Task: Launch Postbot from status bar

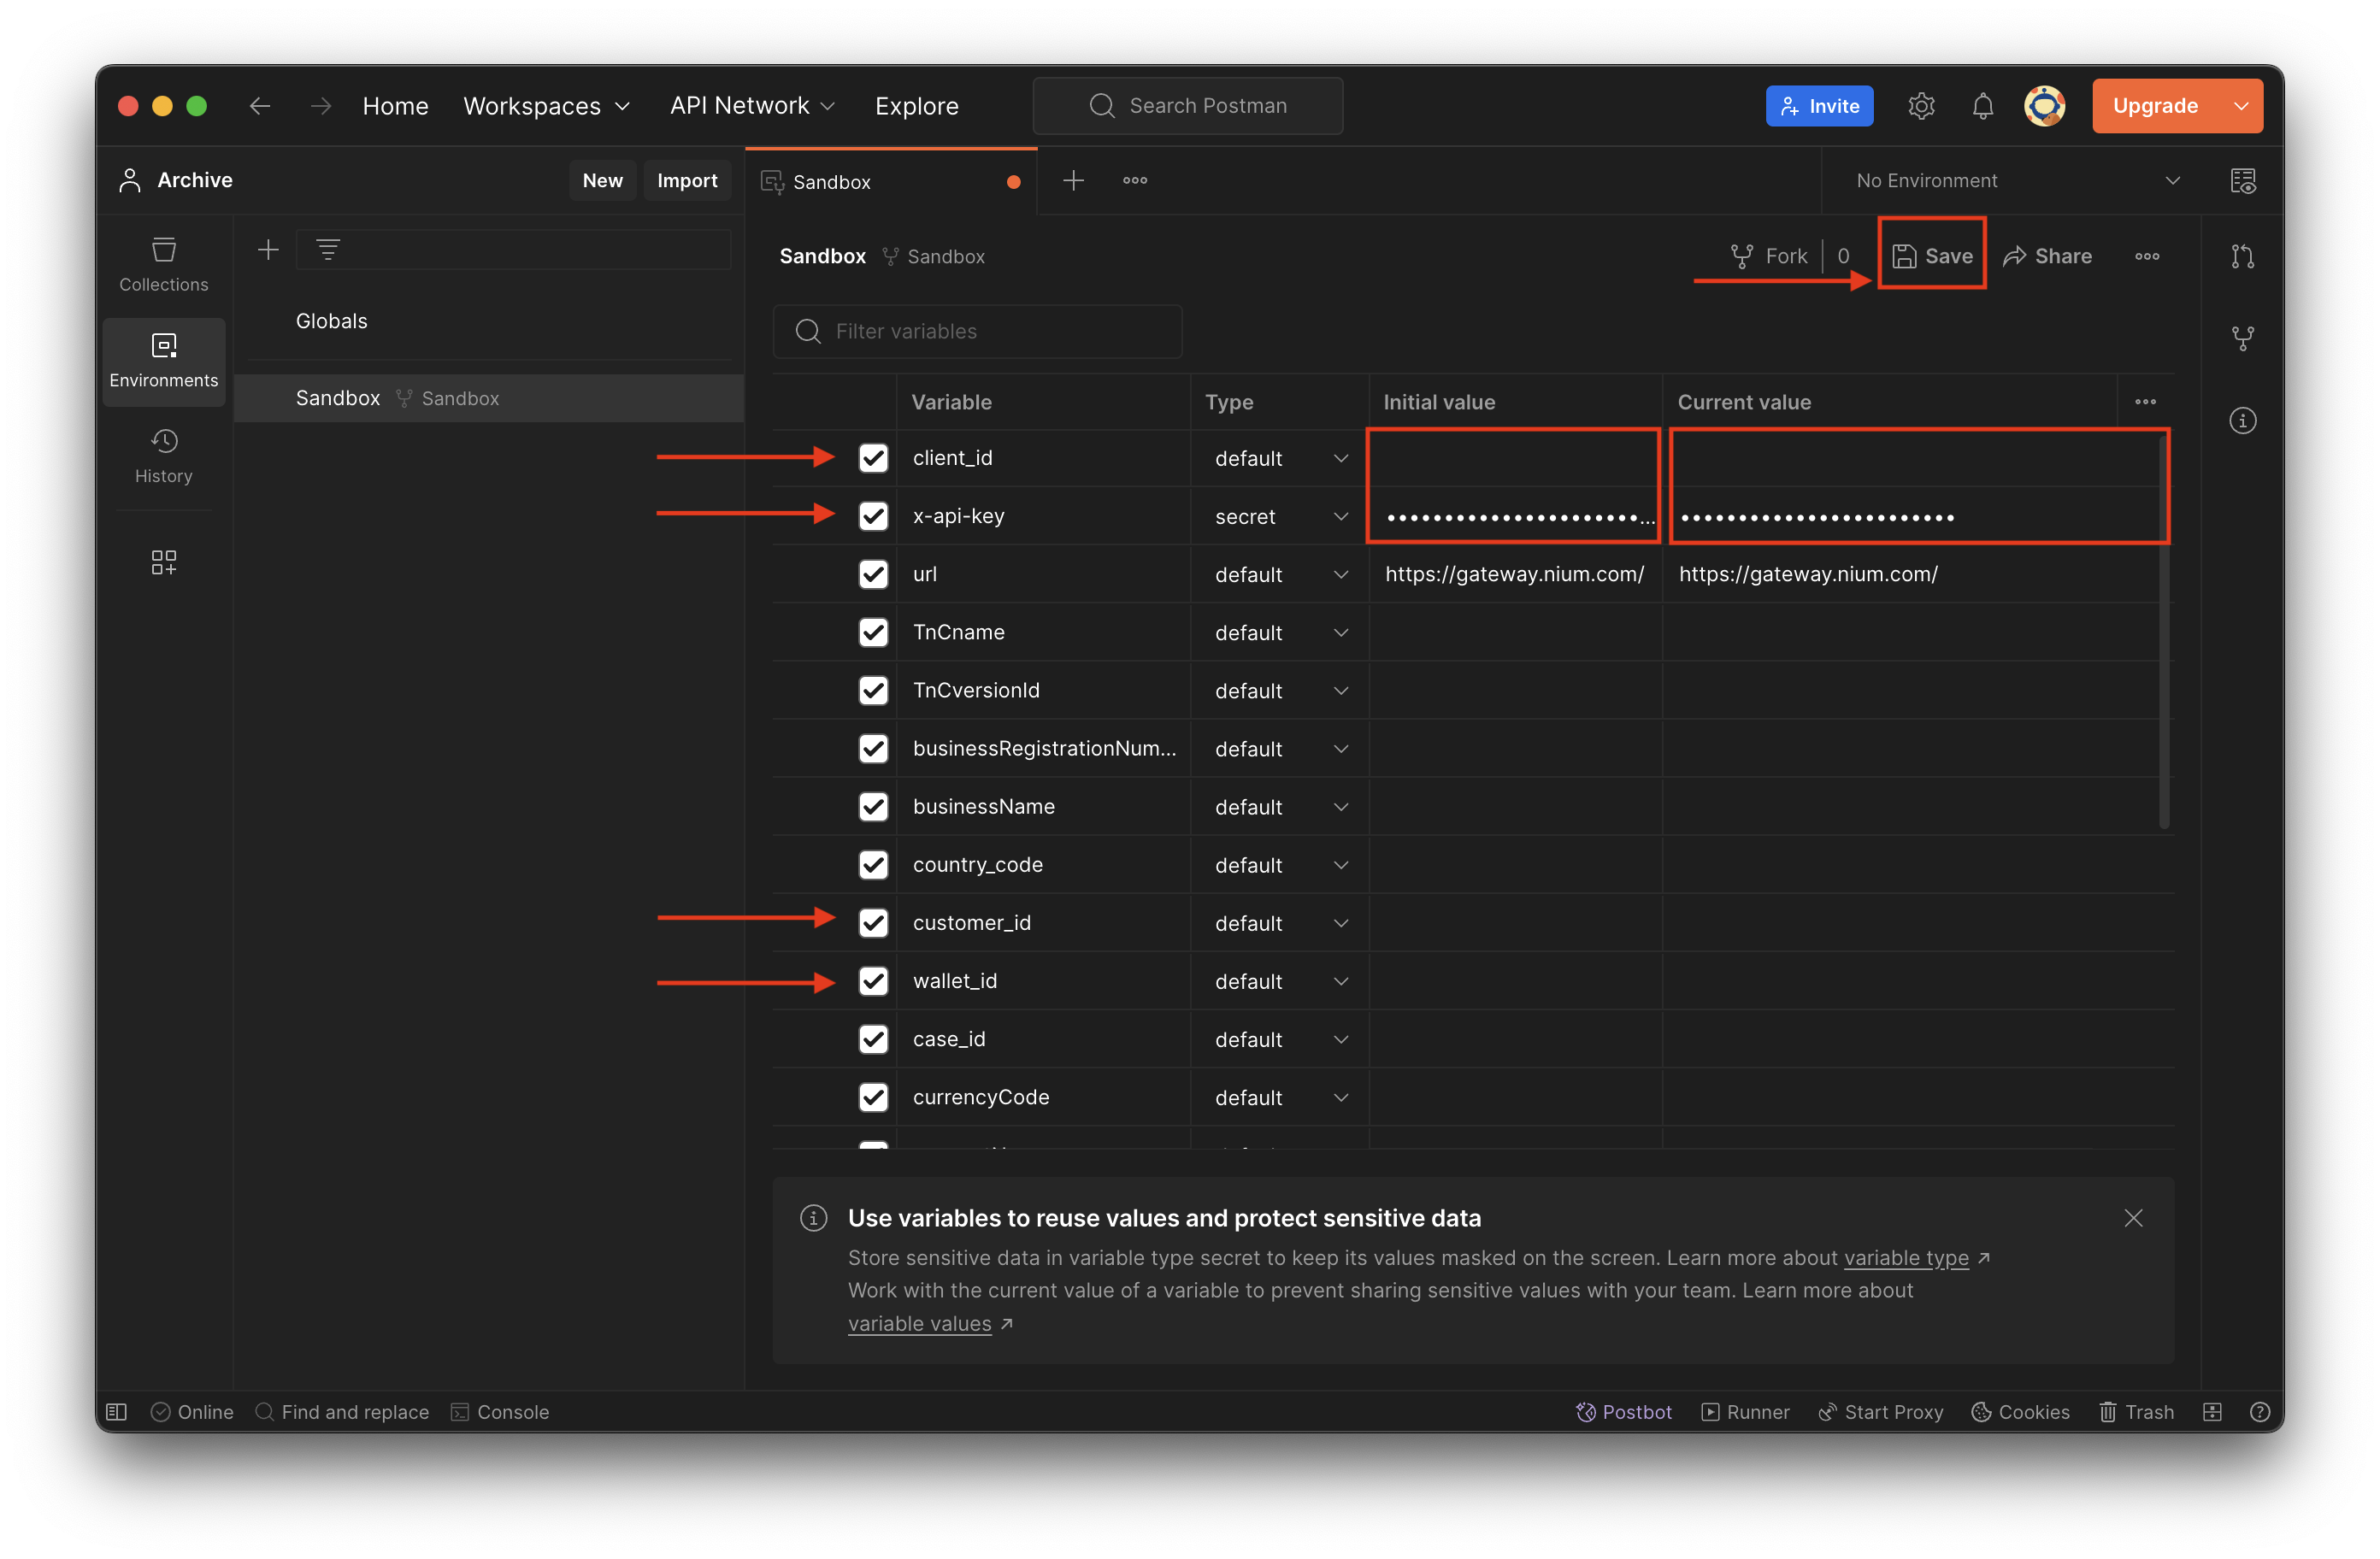Action: pos(1624,1411)
